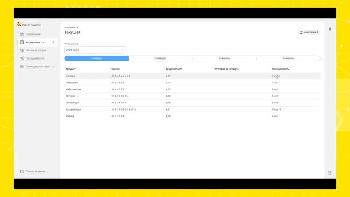
Task: Click the Текущая page heading
Action: [x=72, y=32]
